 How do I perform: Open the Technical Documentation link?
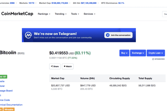[x=11, y=105]
